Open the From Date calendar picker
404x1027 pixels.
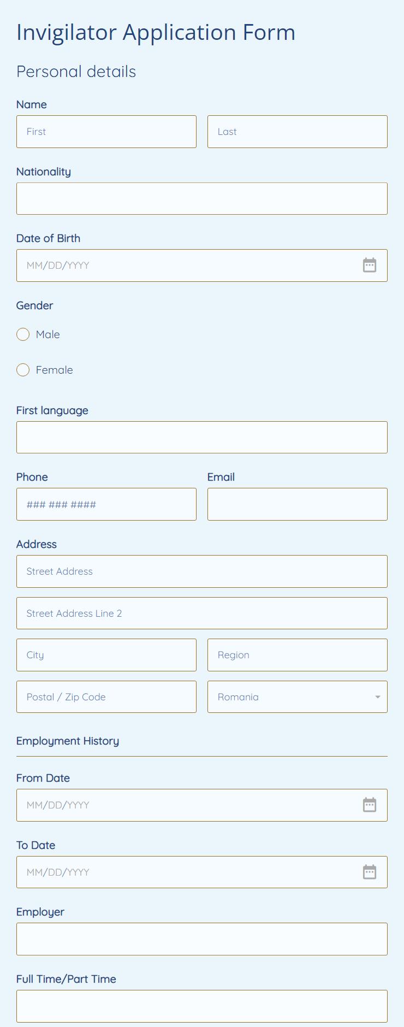(370, 805)
